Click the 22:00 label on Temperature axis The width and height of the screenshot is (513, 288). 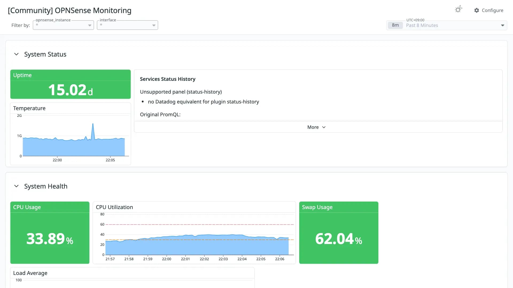(x=57, y=160)
